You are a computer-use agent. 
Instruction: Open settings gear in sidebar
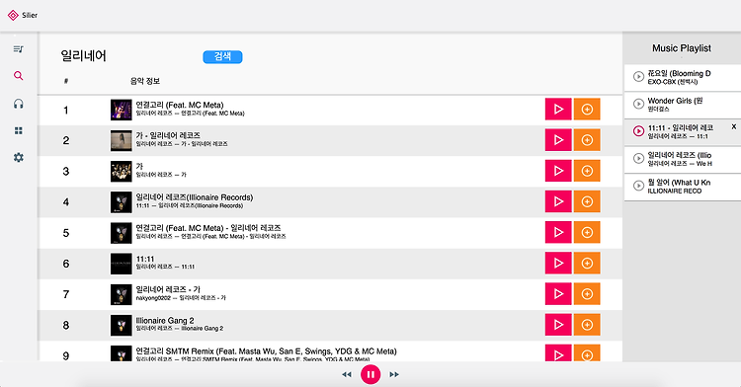coord(19,158)
